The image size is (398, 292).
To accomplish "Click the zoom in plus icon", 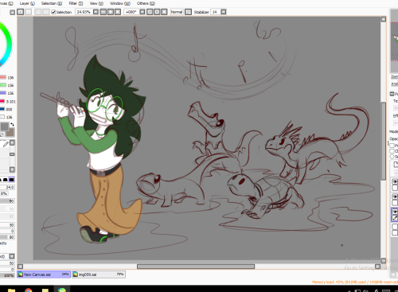I will coord(111,12).
